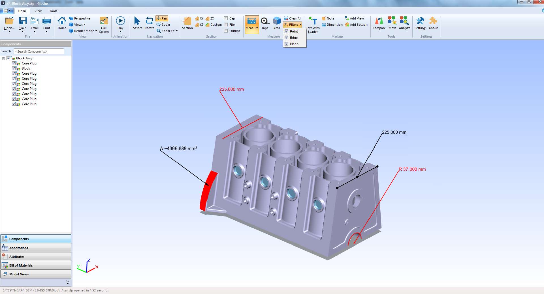Click the Search Components input field
The width and height of the screenshot is (544, 294).
39,51
